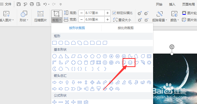Switch to the 开始 tab
The width and height of the screenshot is (197, 104).
pos(159,4)
